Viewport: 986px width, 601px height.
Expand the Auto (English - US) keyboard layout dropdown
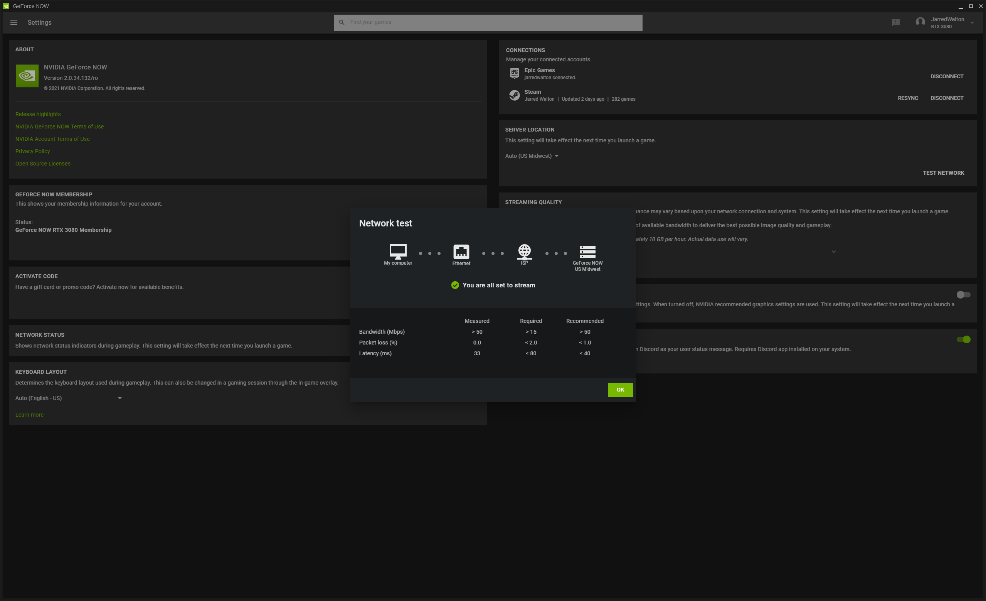click(x=120, y=398)
